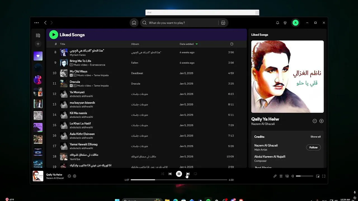358x201 pixels.
Task: Skip to the next track
Action: point(188,174)
